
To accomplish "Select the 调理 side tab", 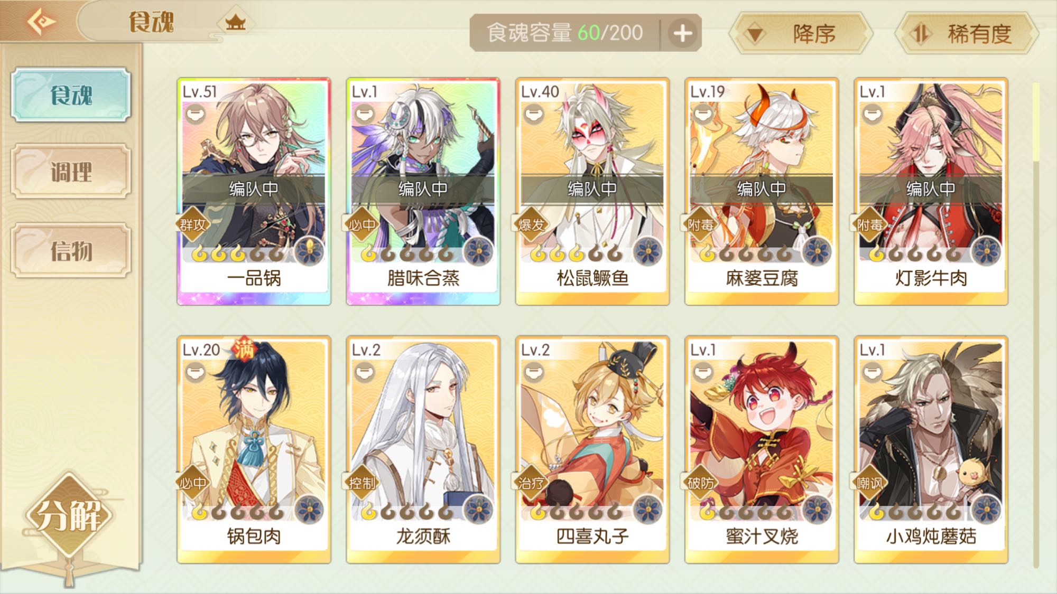I will coord(71,172).
